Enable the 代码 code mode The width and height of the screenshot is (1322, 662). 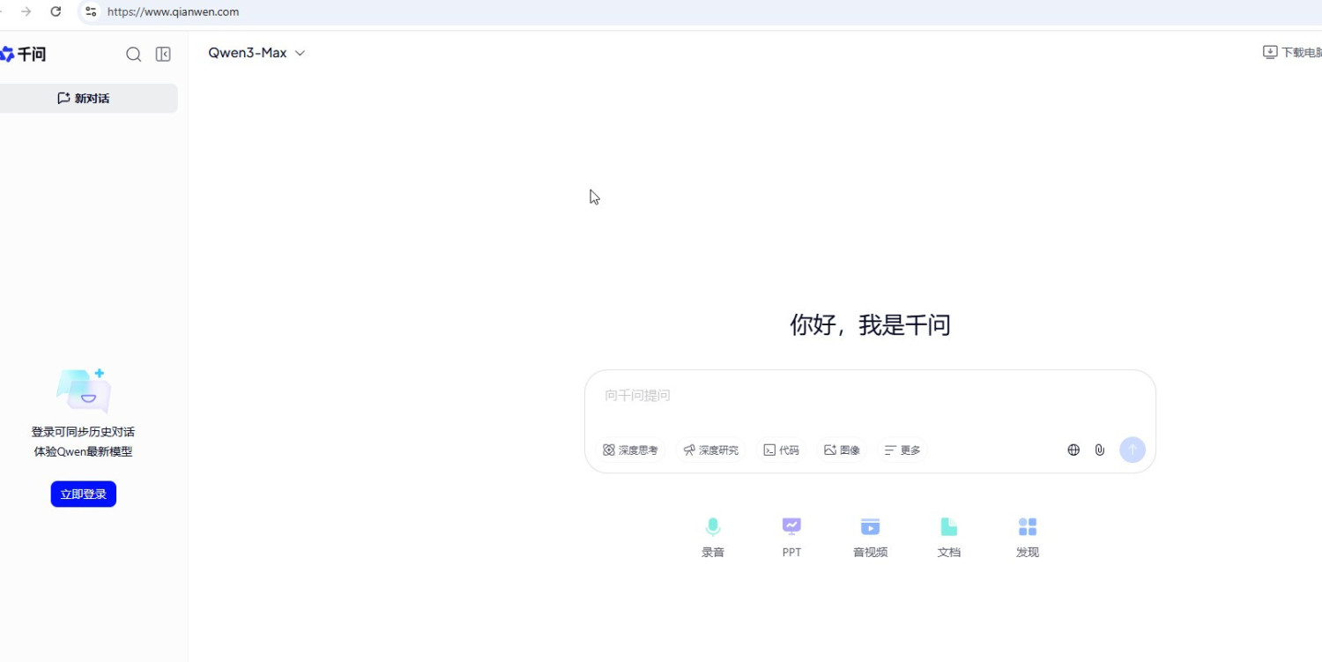click(x=781, y=450)
